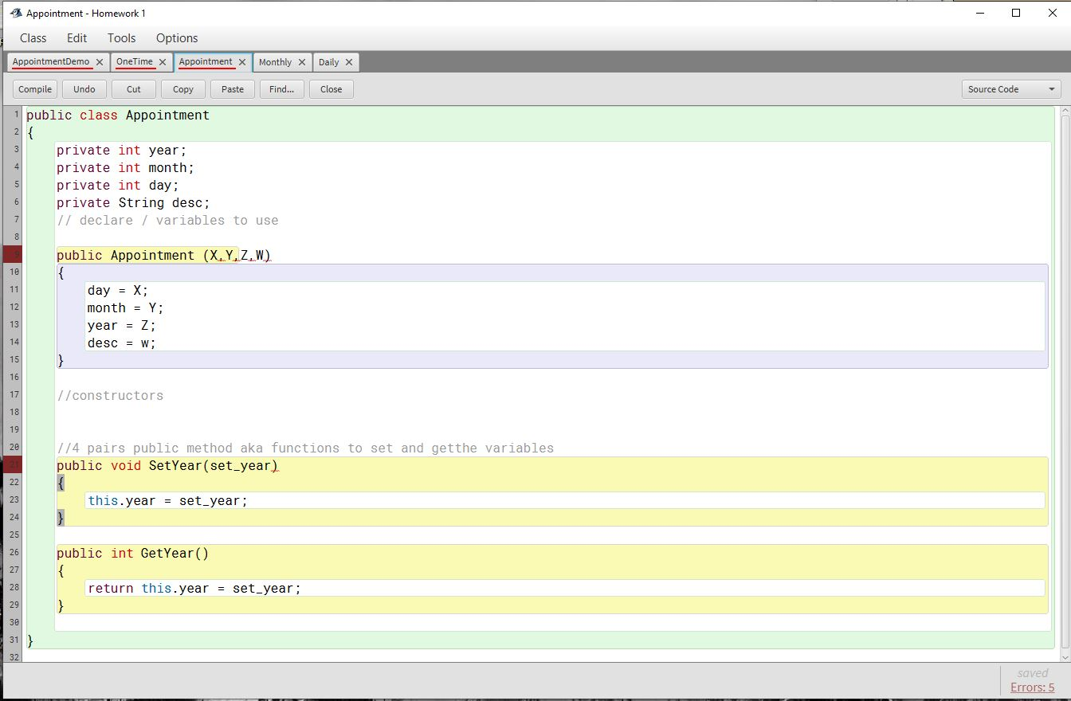
Task: Click the BlueJ icon in title bar
Action: 15,14
